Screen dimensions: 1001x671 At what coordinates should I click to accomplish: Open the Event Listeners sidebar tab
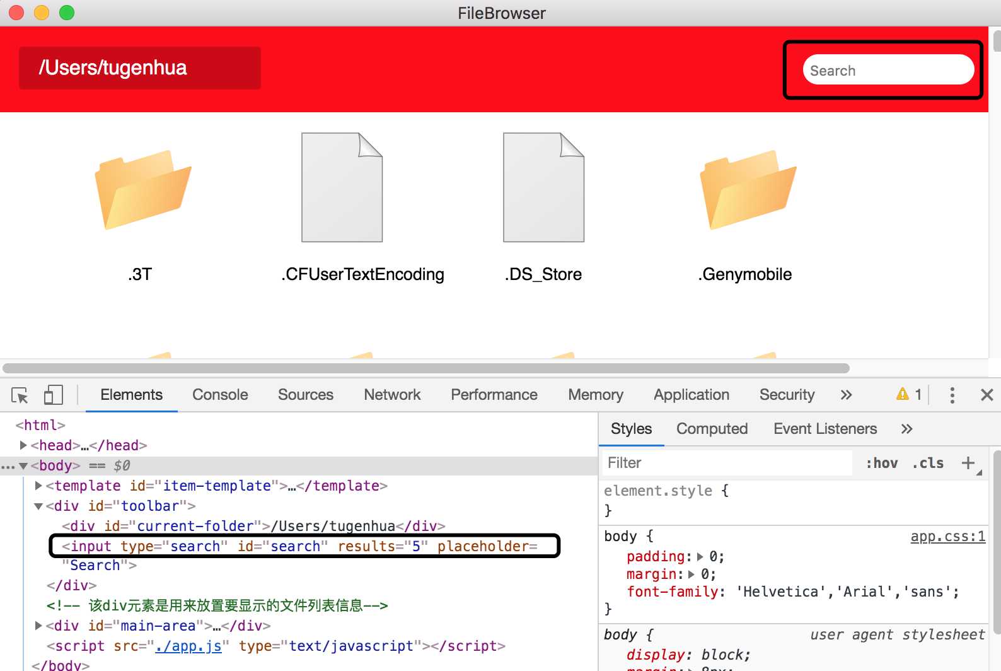[825, 429]
